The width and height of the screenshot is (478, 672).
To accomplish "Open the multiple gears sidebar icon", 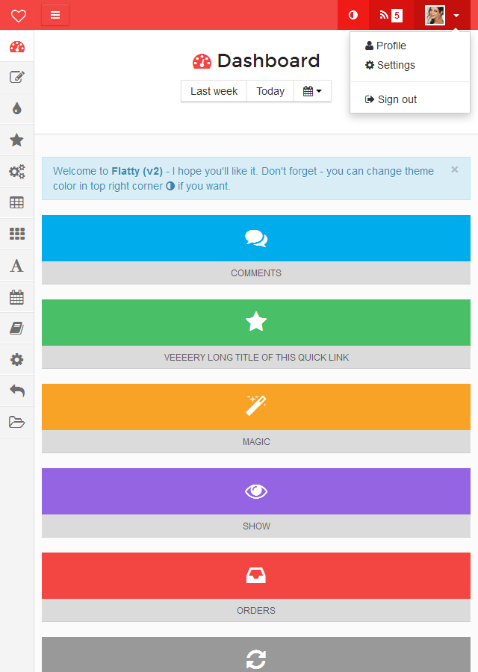I will (16, 172).
